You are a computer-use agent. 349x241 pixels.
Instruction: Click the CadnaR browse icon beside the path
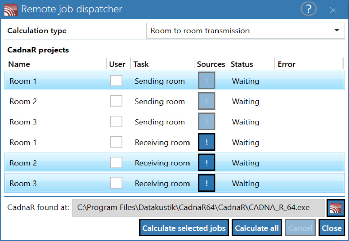(336, 208)
